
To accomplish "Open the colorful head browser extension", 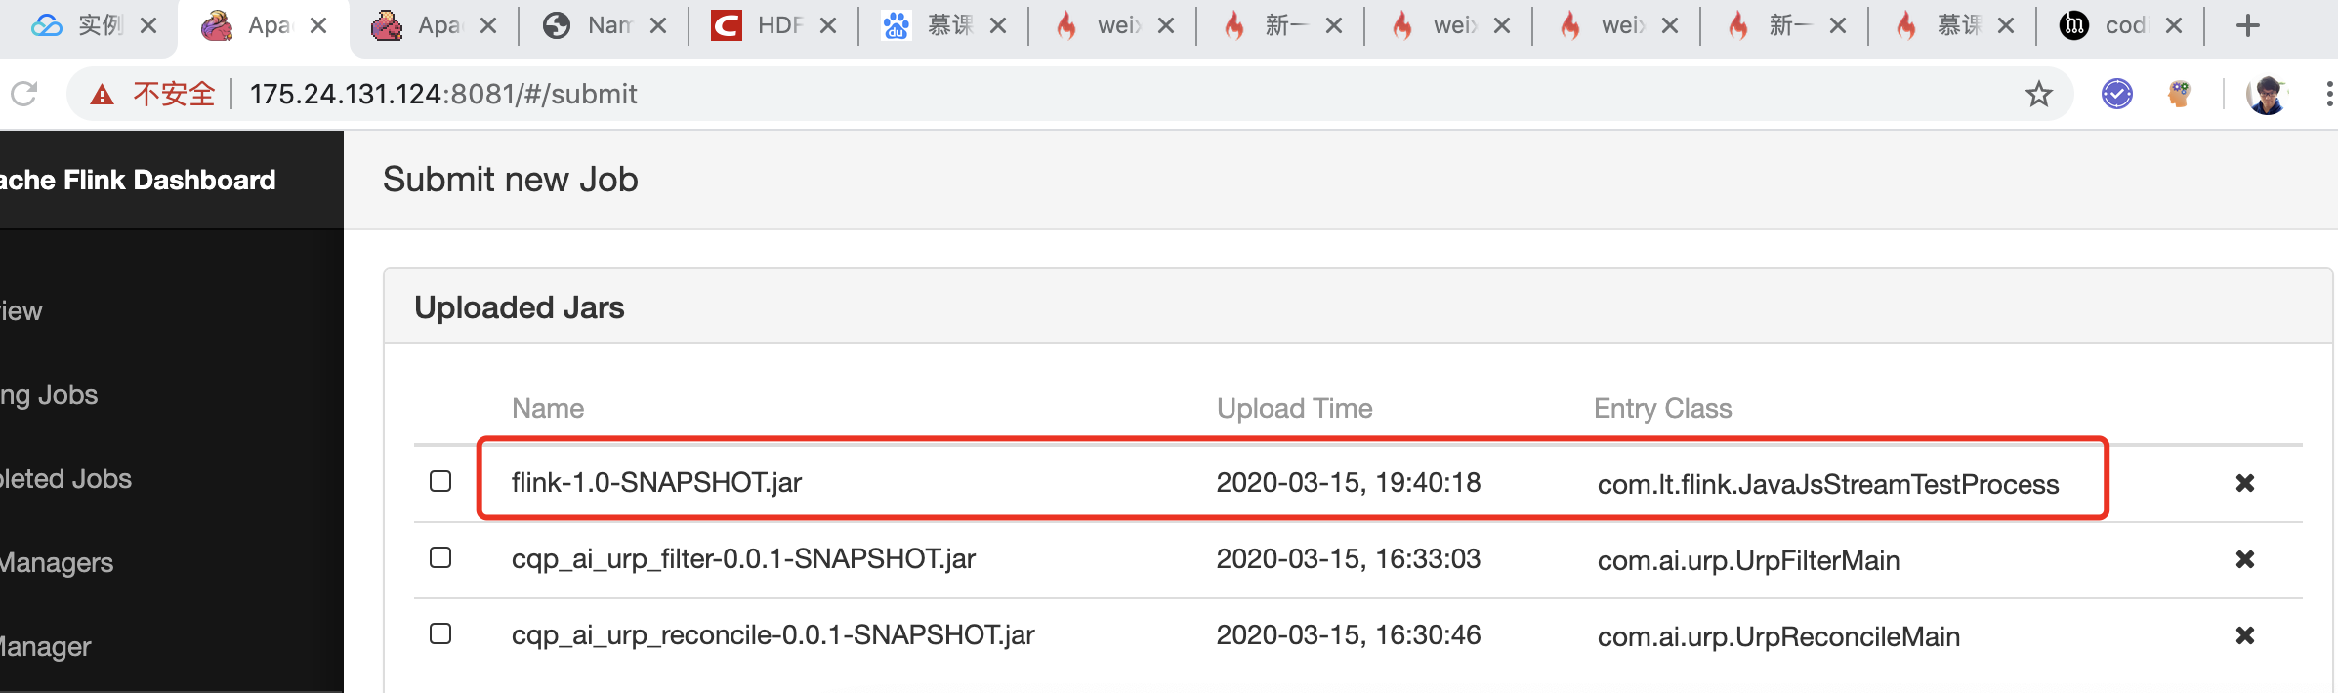I will coord(2179,94).
